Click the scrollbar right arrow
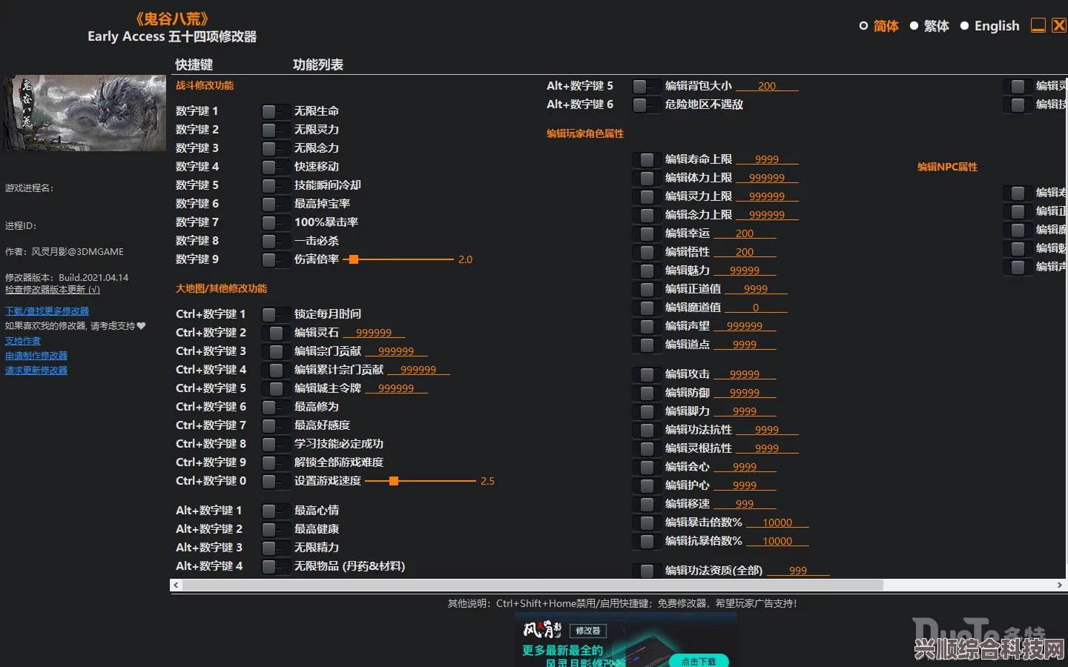1068x667 pixels. (1059, 585)
